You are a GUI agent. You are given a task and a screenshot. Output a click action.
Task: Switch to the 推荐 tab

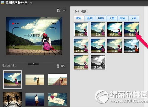pyautogui.click(x=79, y=18)
